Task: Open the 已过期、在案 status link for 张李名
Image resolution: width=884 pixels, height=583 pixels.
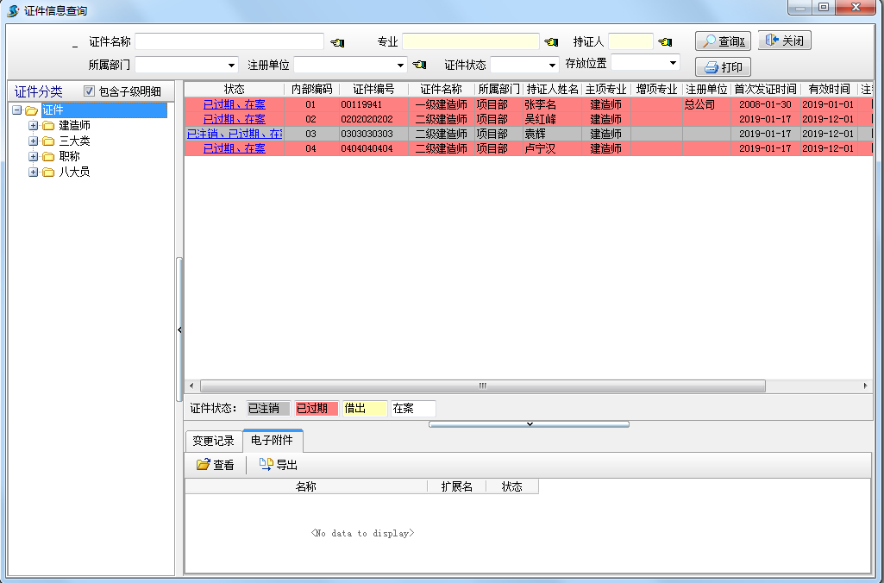Action: click(234, 104)
